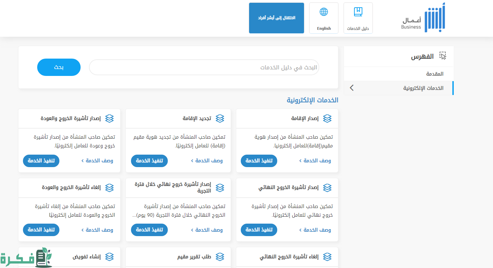Click layers icon for إلغاء تأشيرة الخروج والعودة
Screen dimensions: 493x268
(x=109, y=188)
